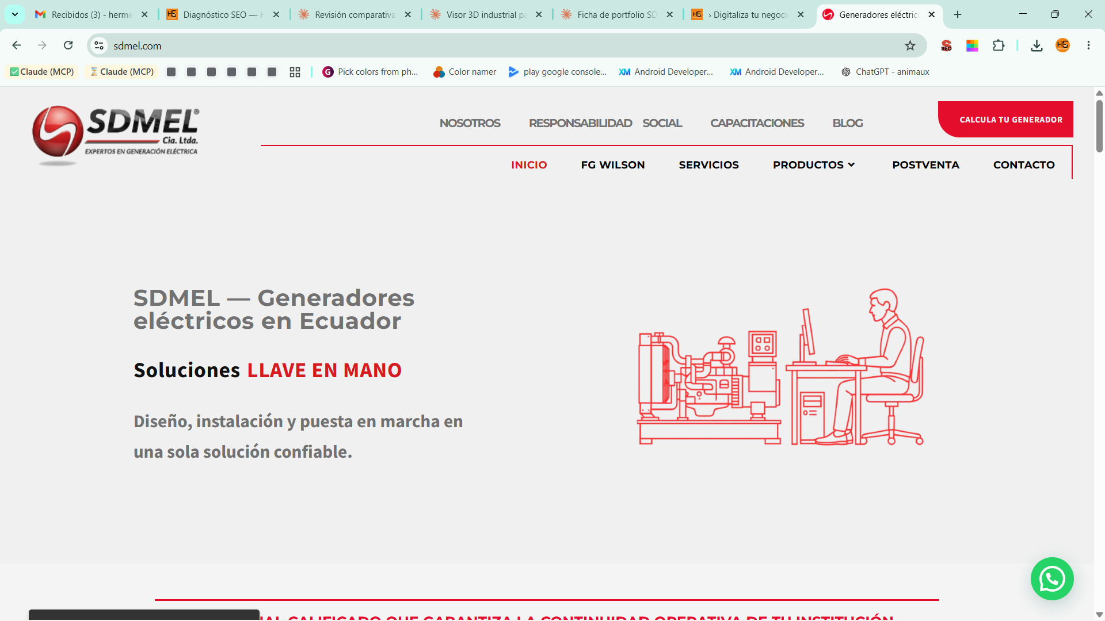The image size is (1105, 621).
Task: Select INICIO in main navigation
Action: pyautogui.click(x=529, y=165)
